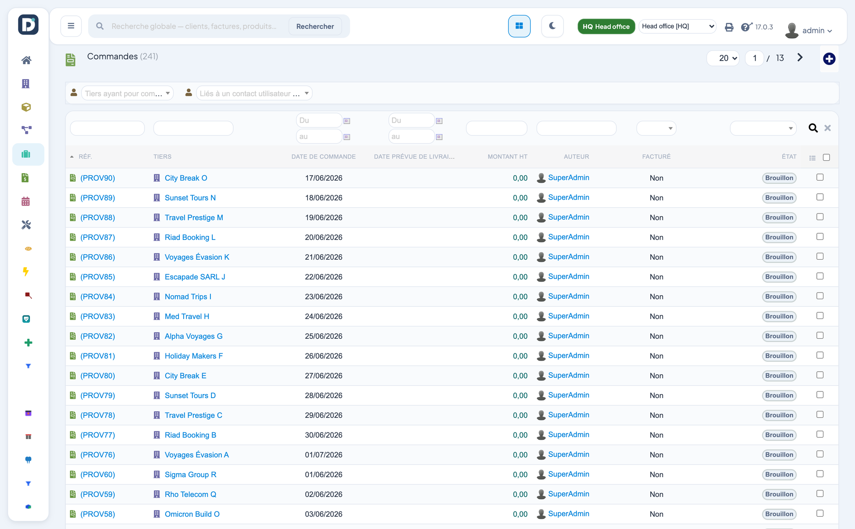Open delivery date 'au' calendar picker icon
The image size is (855, 529).
(x=439, y=137)
